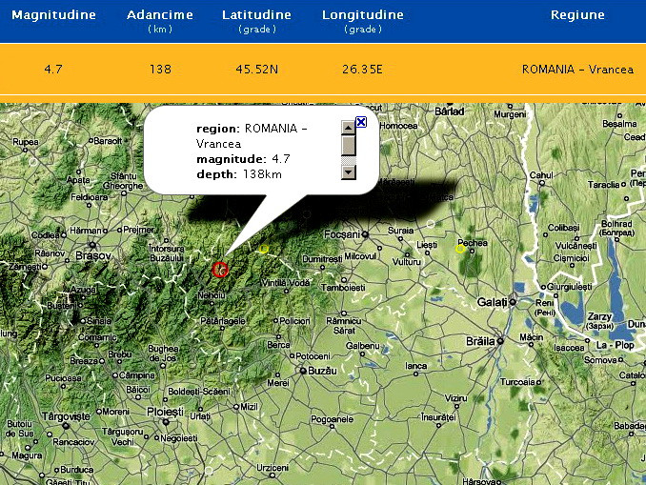
Task: Click the Murgeni label on map
Action: pos(510,114)
